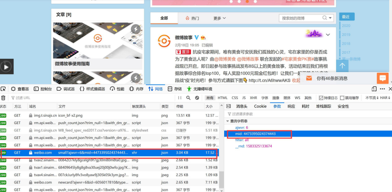Switch to the 热门 tab on Weibo
This screenshot has width=392, height=192.
(x=192, y=18)
